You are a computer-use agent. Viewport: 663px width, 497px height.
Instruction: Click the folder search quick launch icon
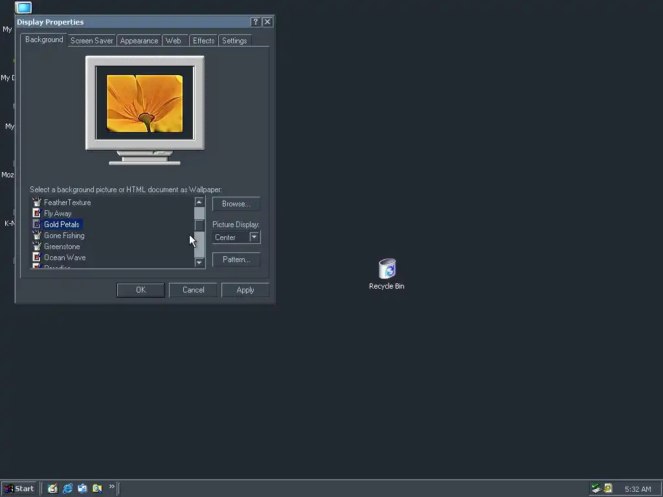(97, 489)
